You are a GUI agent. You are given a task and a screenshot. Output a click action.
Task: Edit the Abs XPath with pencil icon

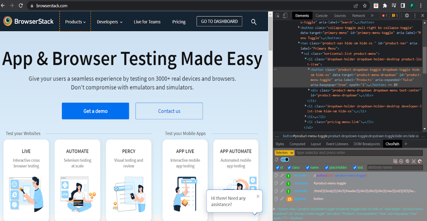click(x=282, y=191)
